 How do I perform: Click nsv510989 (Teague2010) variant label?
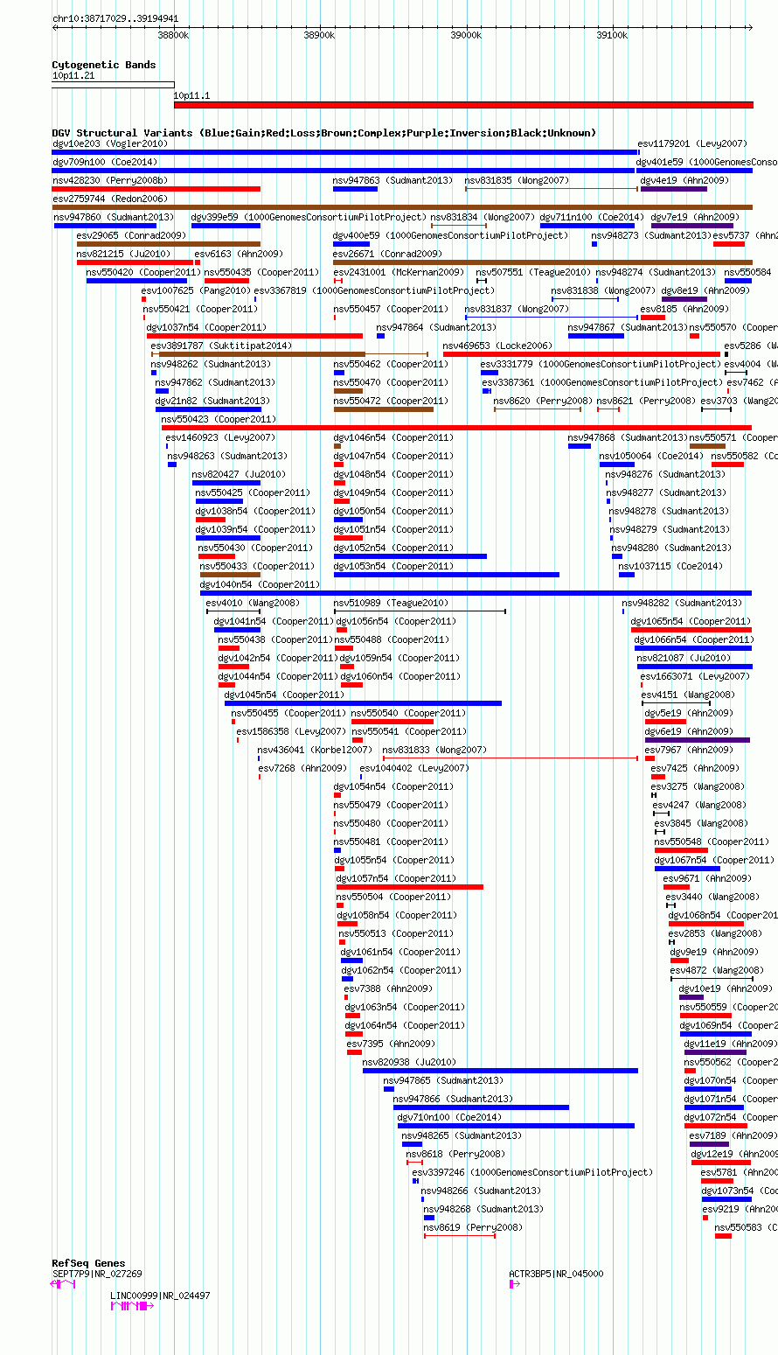pos(391,603)
